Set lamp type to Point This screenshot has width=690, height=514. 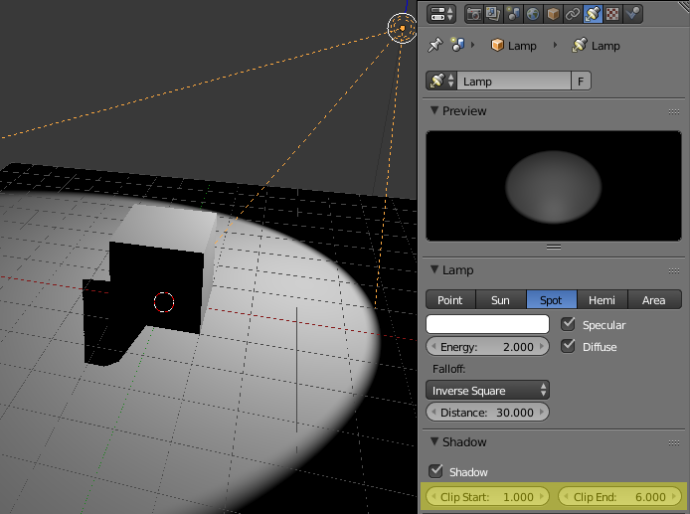(x=450, y=299)
